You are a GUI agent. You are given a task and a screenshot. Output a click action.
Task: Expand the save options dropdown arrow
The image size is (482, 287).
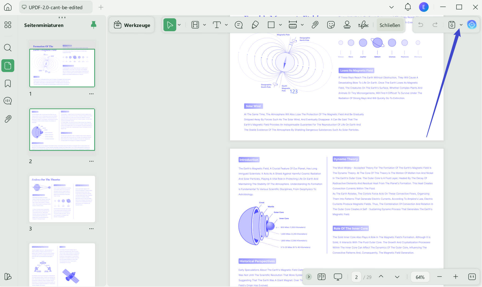[461, 25]
